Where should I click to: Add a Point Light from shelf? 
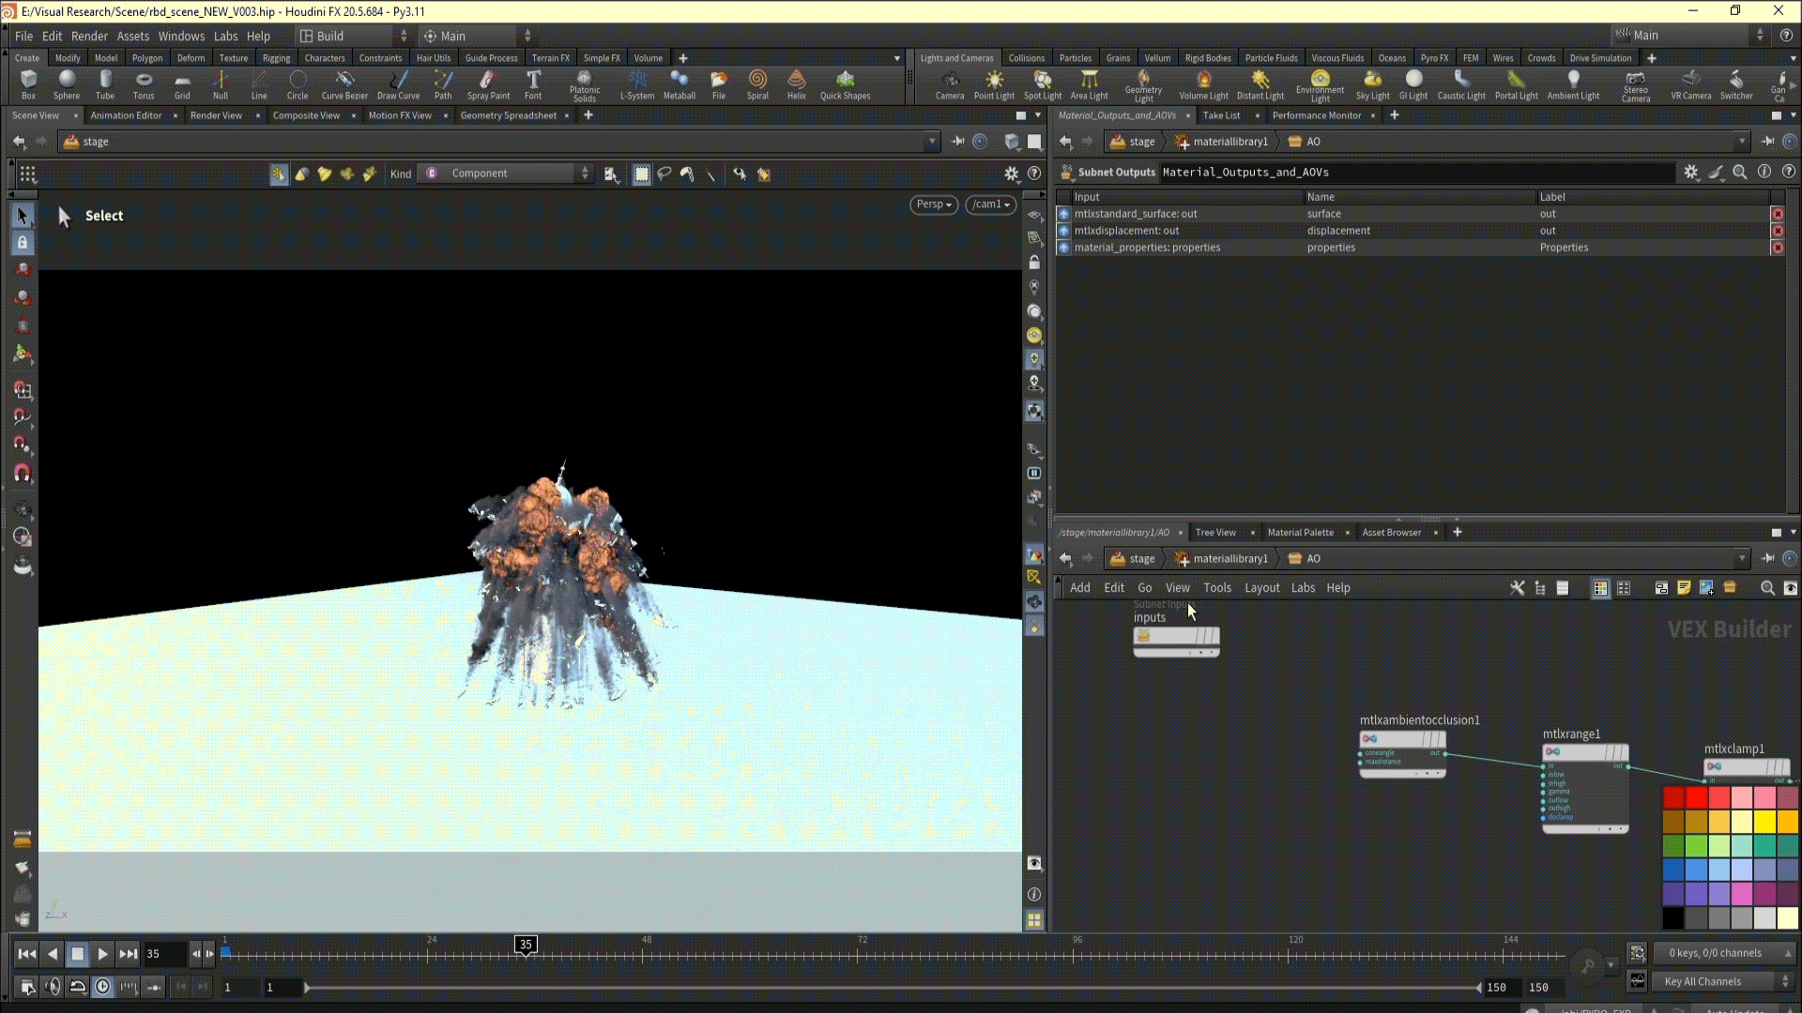(994, 84)
